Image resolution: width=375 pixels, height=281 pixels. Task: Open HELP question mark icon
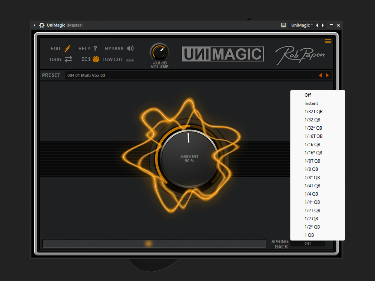point(95,48)
